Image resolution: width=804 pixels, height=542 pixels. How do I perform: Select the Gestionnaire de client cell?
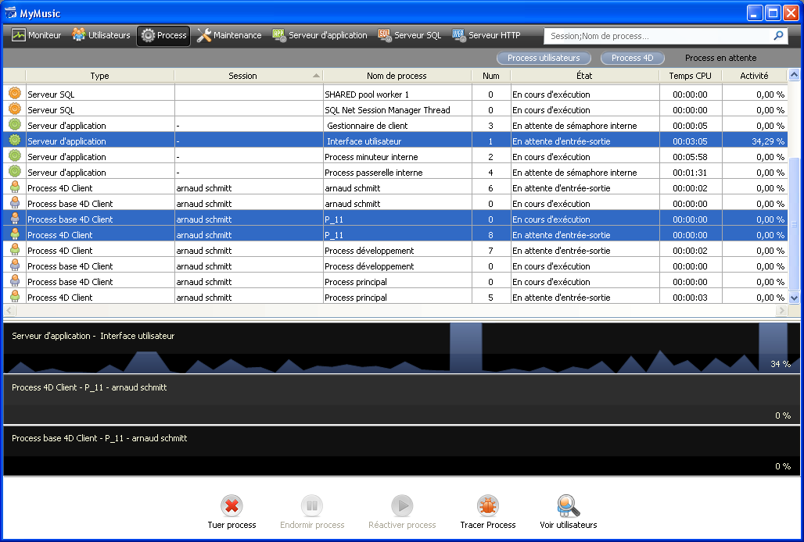[x=397, y=126]
